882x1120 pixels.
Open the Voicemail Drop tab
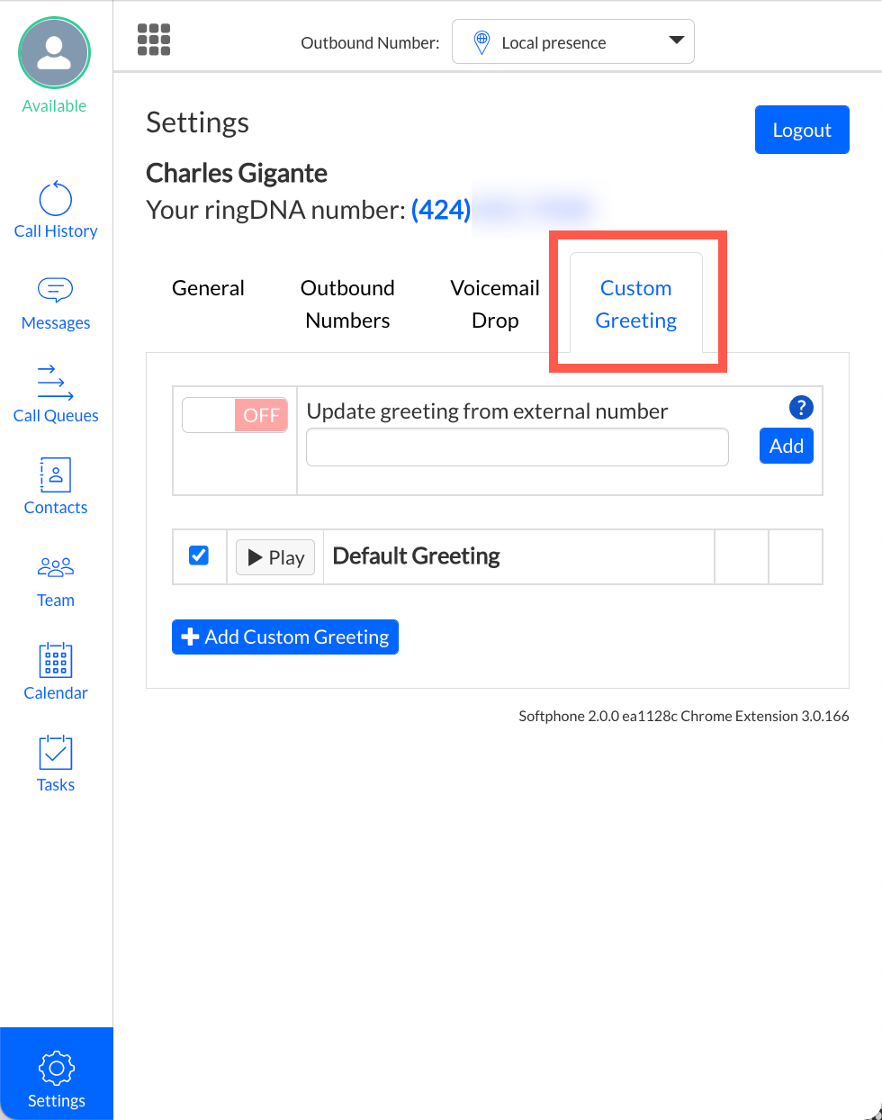(x=495, y=304)
